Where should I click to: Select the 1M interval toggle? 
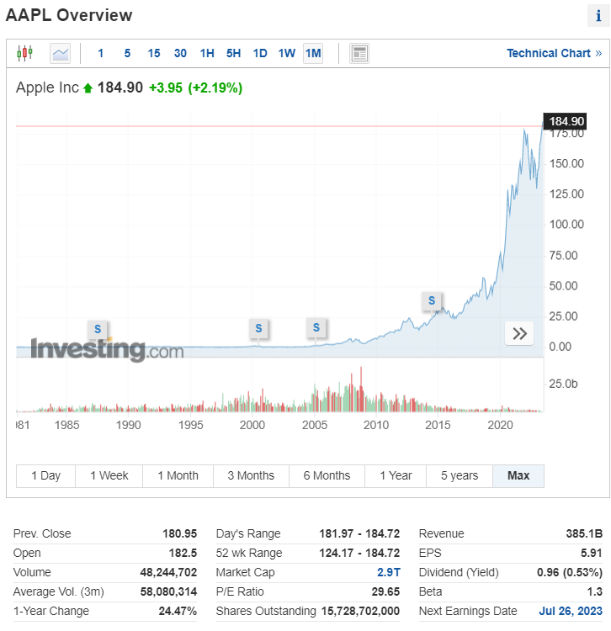pyautogui.click(x=313, y=53)
